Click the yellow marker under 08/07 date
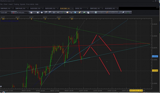 pos(45,19)
